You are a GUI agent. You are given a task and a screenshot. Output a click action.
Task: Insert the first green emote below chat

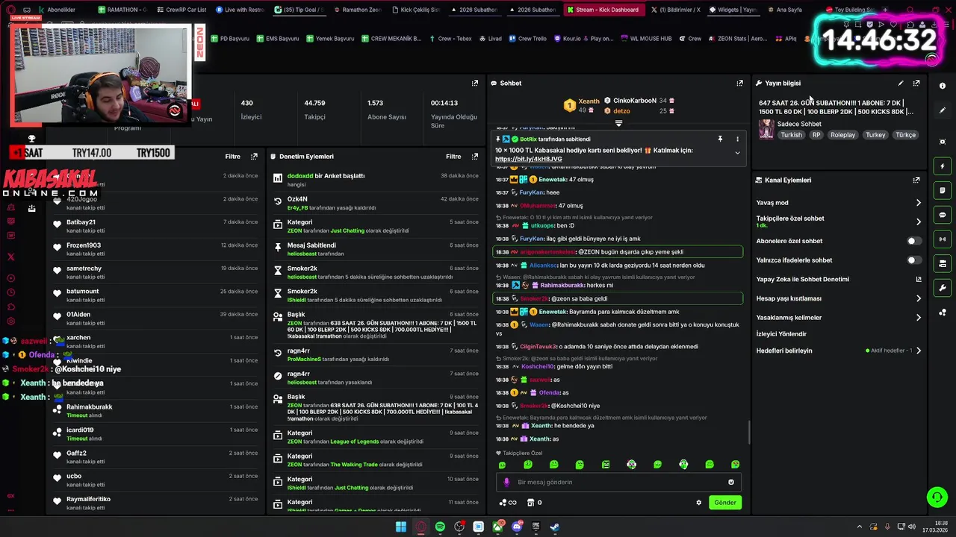(502, 465)
